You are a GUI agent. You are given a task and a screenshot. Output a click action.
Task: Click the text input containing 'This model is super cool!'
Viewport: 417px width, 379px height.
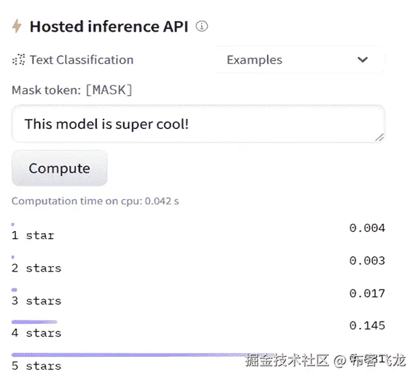(198, 124)
